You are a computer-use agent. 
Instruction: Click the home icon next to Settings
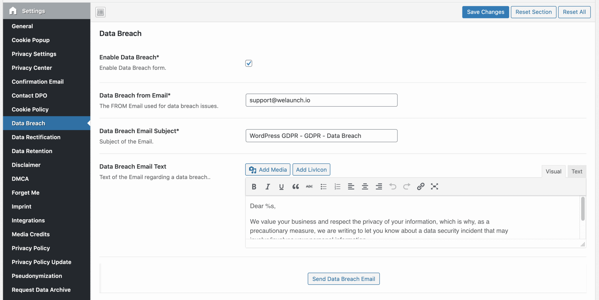pos(13,11)
